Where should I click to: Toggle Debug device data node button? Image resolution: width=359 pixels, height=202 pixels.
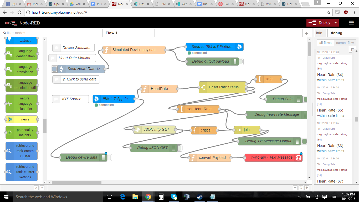click(x=109, y=158)
